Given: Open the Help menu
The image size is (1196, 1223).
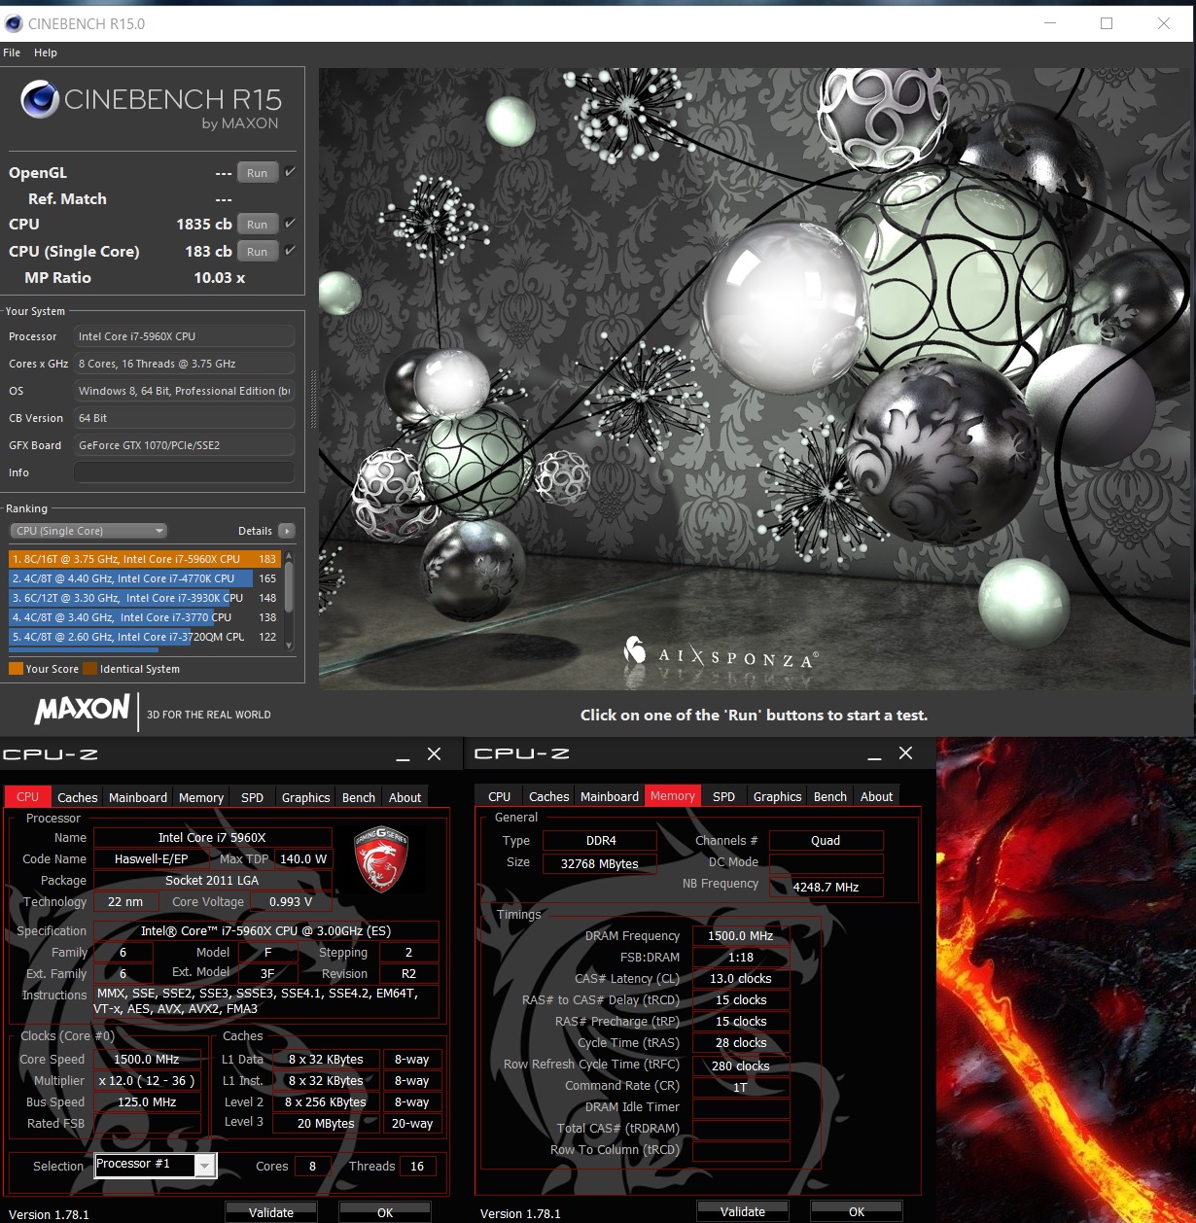Looking at the screenshot, I should [46, 52].
